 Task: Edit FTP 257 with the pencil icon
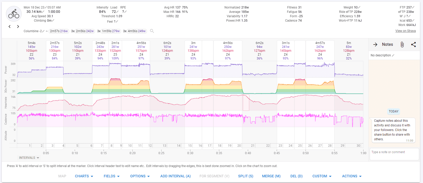click(413, 7)
